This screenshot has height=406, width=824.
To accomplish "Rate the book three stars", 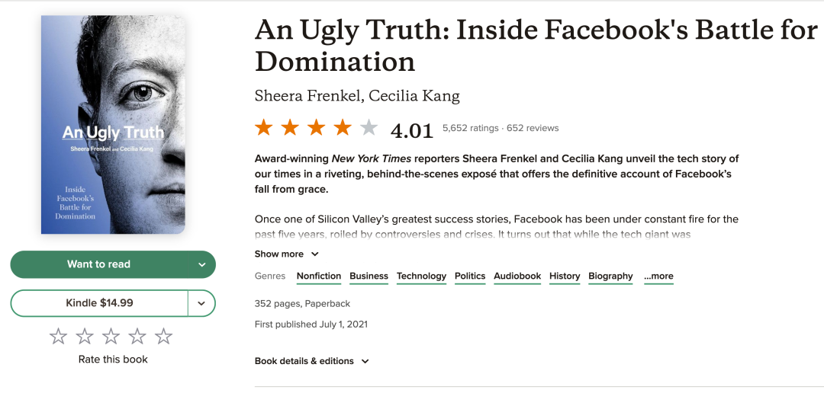I will click(111, 336).
